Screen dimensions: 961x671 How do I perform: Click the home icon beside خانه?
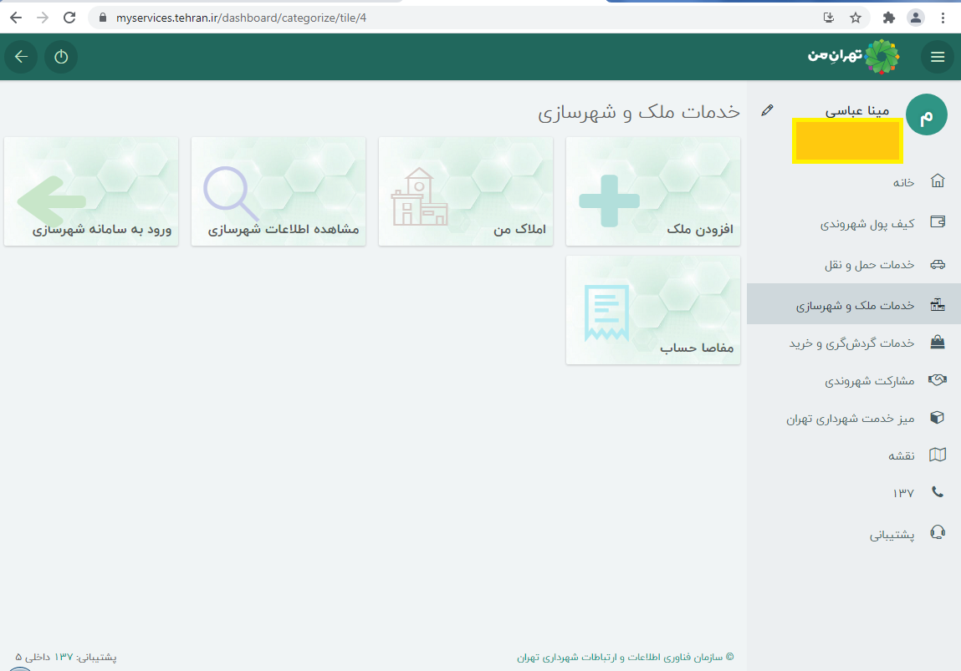point(938,181)
